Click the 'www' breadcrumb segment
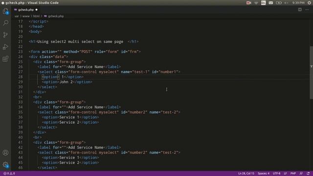The width and height of the screenshot is (313, 176). 26,16
